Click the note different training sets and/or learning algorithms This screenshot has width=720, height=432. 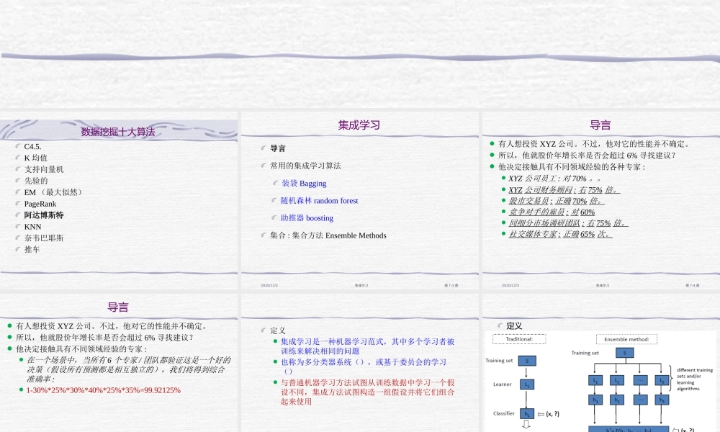(695, 379)
